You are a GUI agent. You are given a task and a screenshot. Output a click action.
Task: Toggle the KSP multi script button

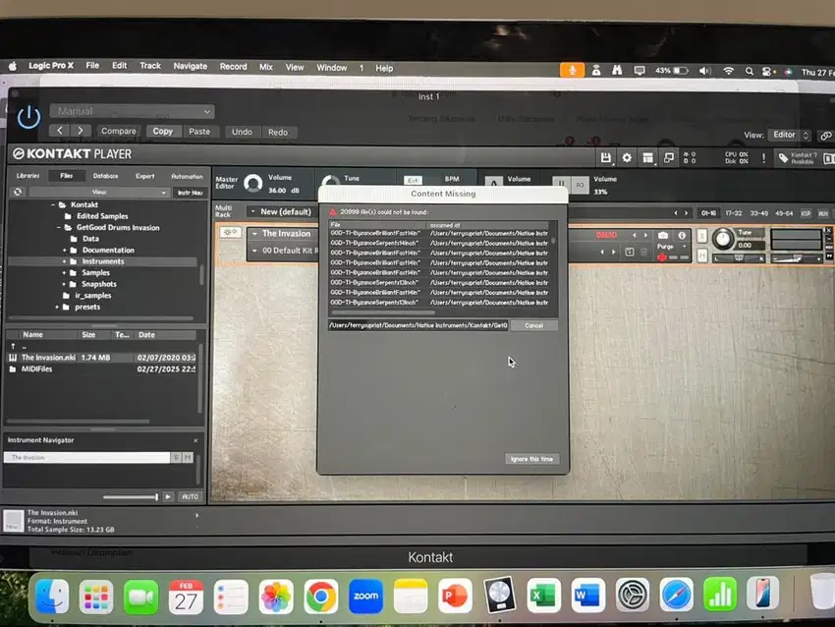coord(806,213)
